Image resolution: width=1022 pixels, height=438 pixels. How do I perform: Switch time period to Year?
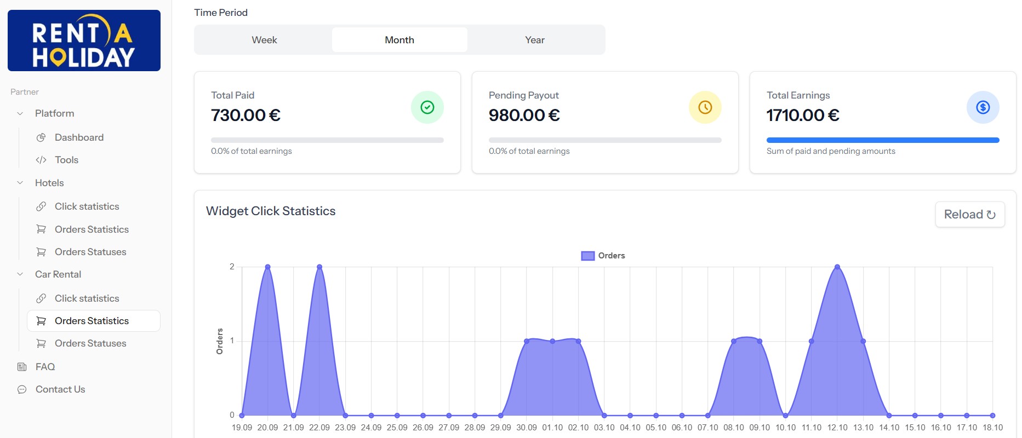pos(534,40)
